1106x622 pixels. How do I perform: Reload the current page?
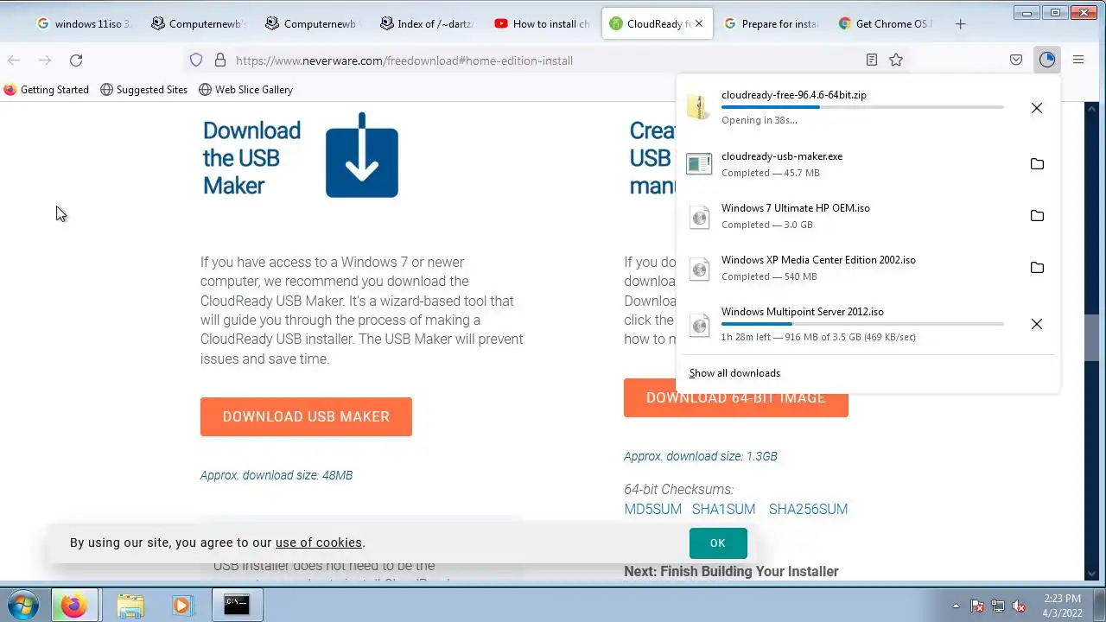(76, 60)
